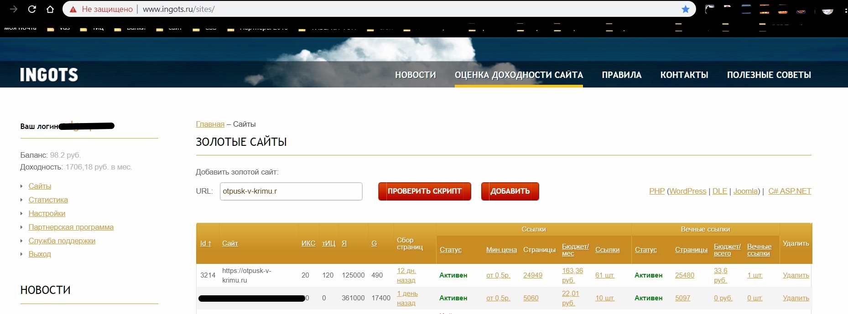
Task: Click the Id cell 3214
Action: pyautogui.click(x=208, y=275)
